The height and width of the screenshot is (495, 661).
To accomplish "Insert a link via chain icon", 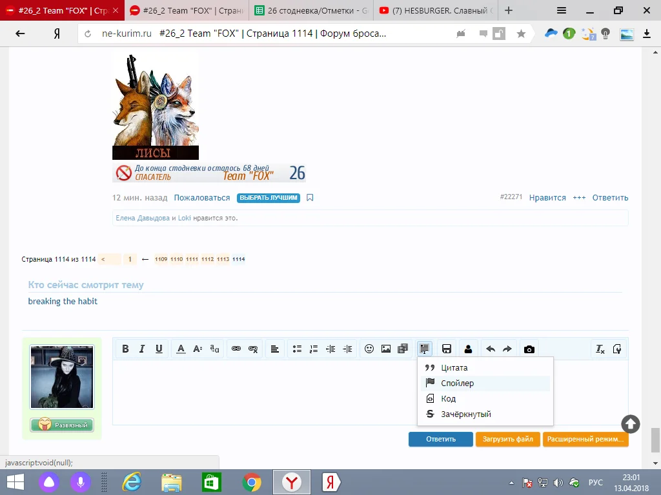I will (236, 349).
